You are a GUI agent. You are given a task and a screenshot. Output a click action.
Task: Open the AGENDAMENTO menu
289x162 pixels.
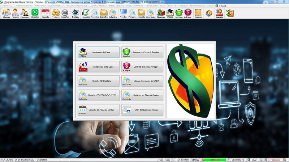pyautogui.click(x=24, y=6)
